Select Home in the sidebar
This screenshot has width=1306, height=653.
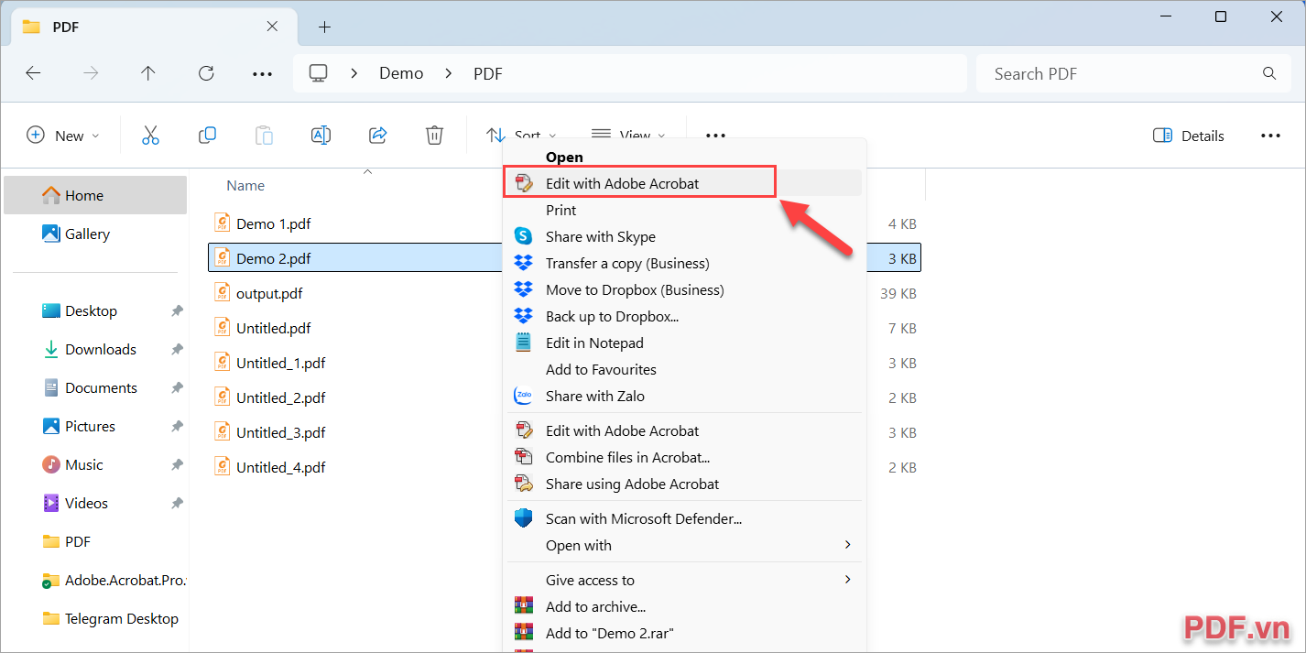pyautogui.click(x=95, y=195)
